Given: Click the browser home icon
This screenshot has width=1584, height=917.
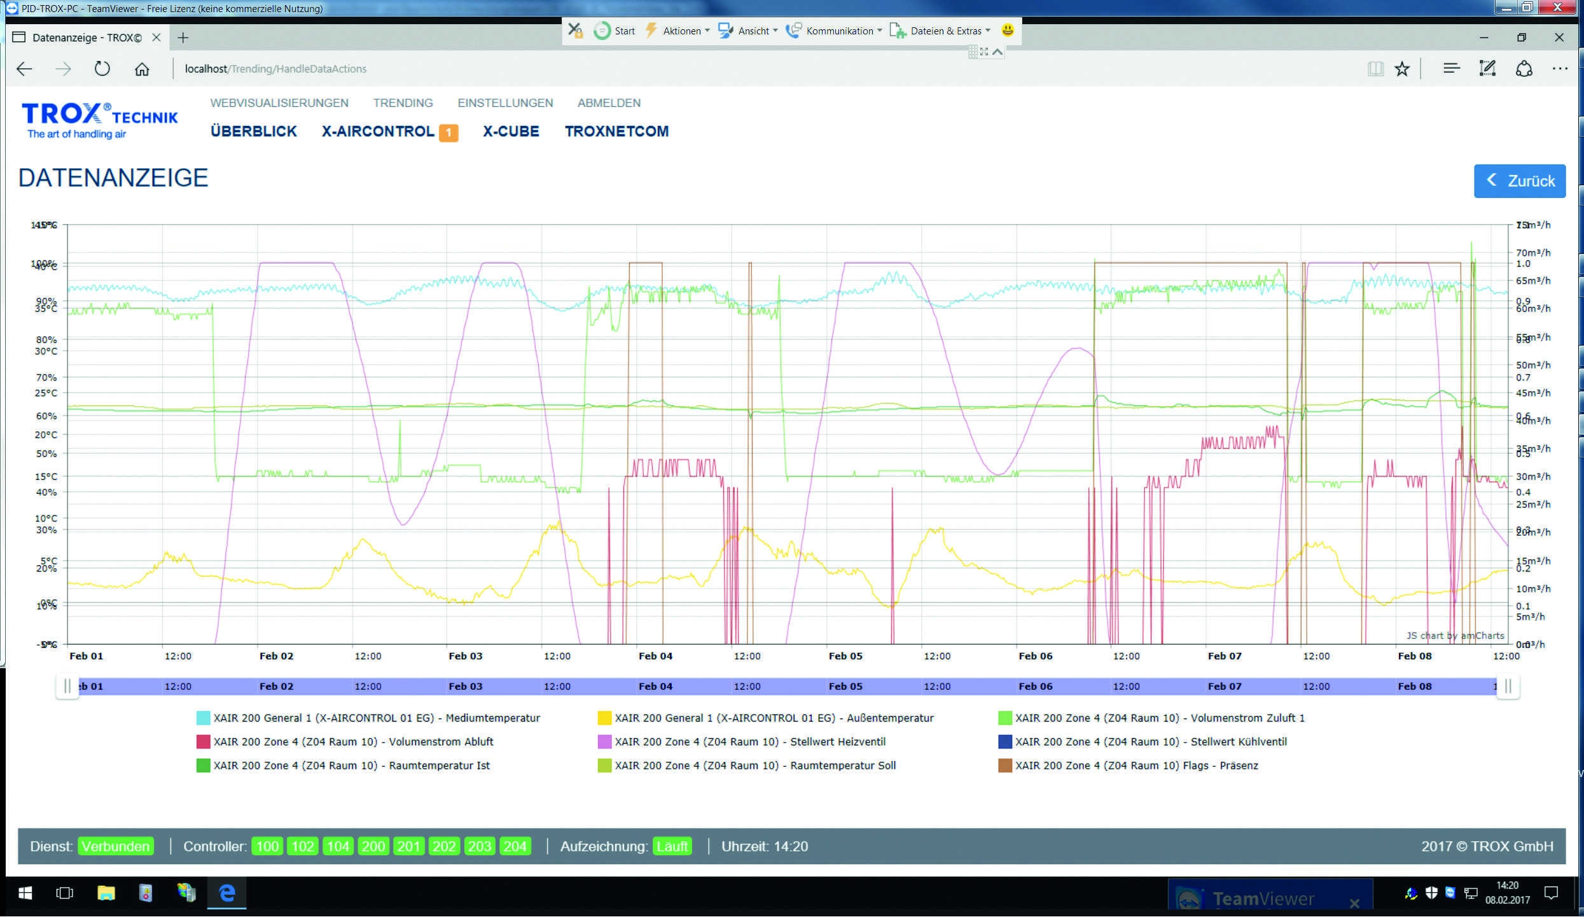Looking at the screenshot, I should tap(142, 69).
